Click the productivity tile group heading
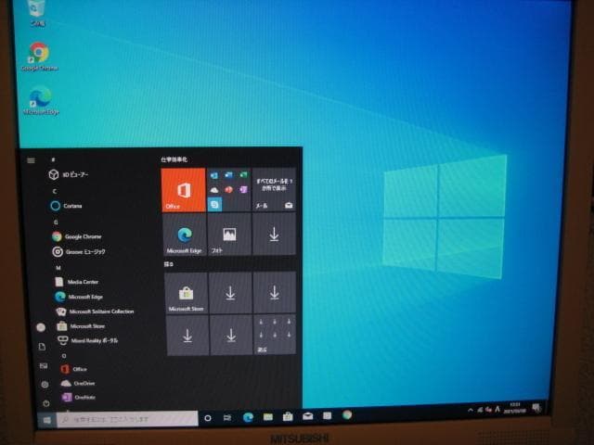 tap(174, 159)
